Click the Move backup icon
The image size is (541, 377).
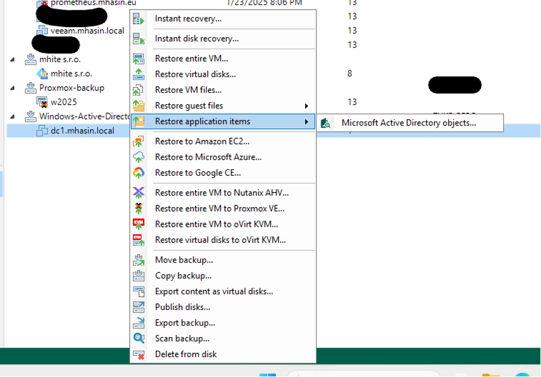(x=139, y=260)
